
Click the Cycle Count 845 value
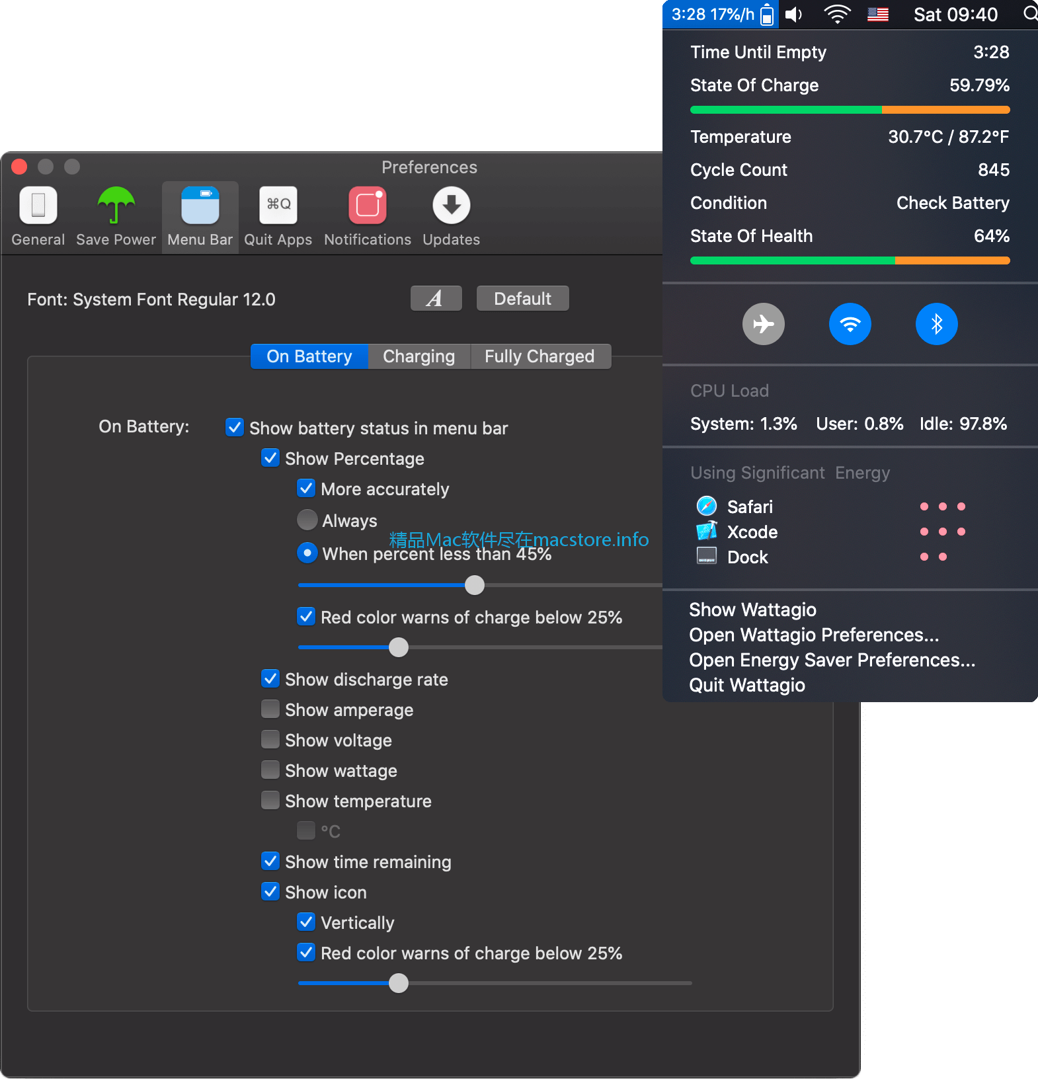click(x=994, y=170)
